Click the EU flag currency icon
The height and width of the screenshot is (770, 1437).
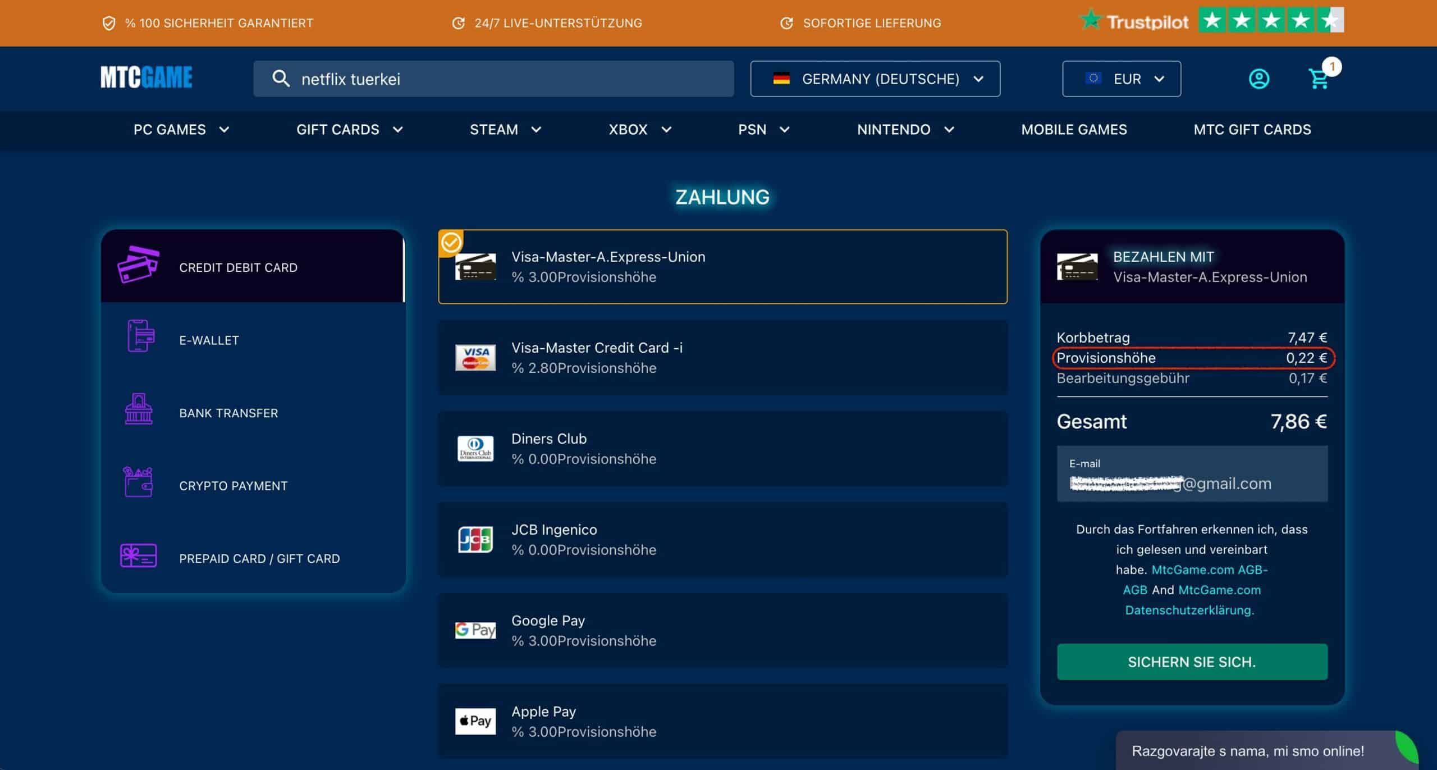(x=1093, y=78)
